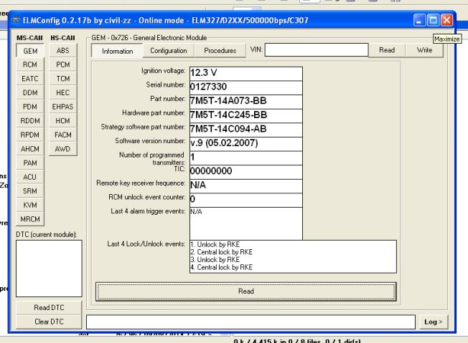Click Remote key receiver frequence value
The image size is (468, 343).
(246, 185)
